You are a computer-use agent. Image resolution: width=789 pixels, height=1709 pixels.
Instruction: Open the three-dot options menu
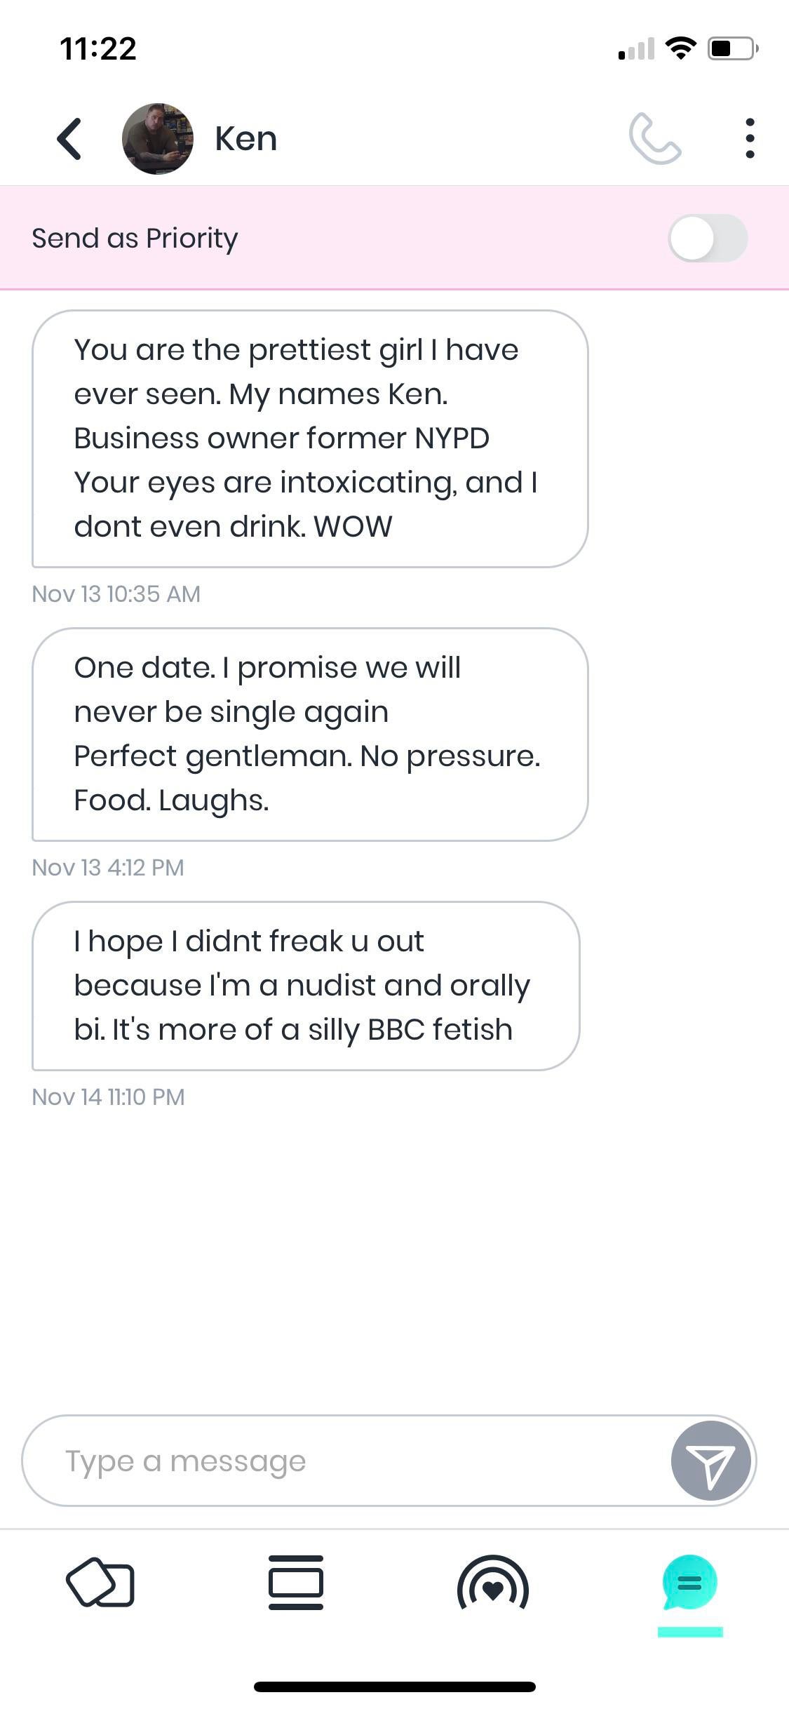tap(750, 138)
